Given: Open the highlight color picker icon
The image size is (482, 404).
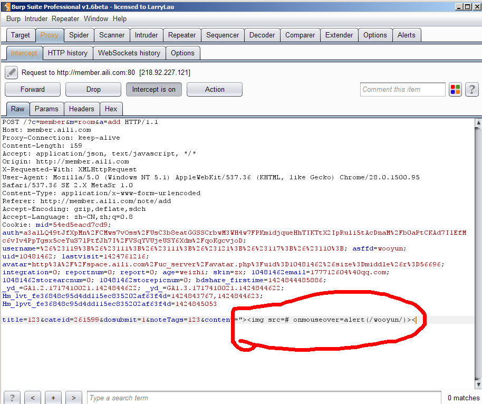Looking at the screenshot, I should [x=455, y=90].
